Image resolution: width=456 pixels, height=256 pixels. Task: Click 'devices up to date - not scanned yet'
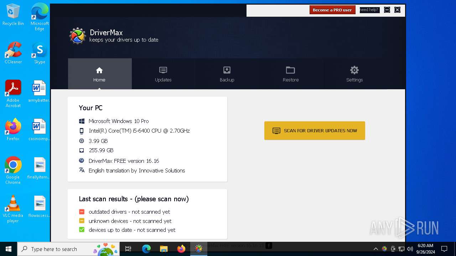coord(132,230)
